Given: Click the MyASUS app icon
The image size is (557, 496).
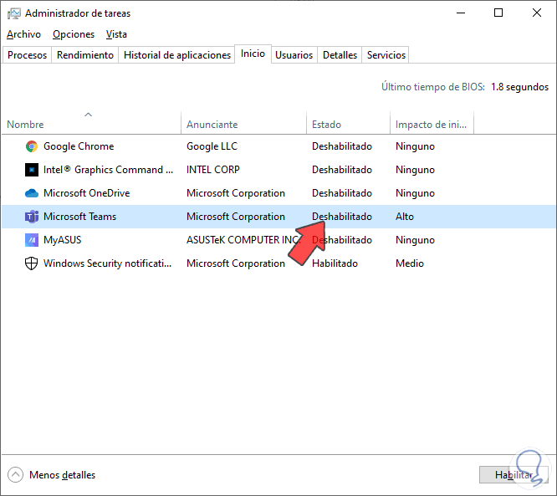Looking at the screenshot, I should [32, 240].
